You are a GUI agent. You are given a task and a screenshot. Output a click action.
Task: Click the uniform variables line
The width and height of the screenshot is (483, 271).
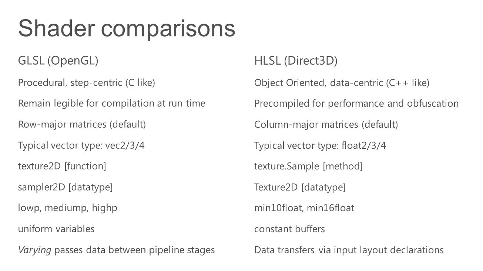tap(56, 229)
